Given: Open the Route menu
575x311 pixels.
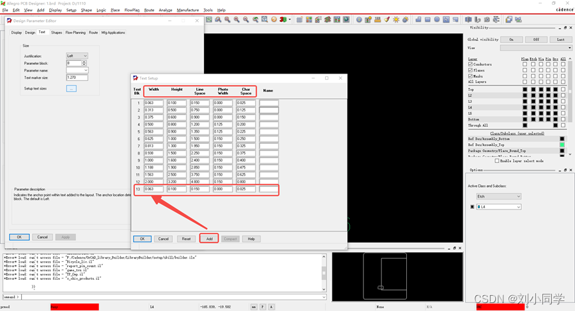Looking at the screenshot, I should pos(149,10).
